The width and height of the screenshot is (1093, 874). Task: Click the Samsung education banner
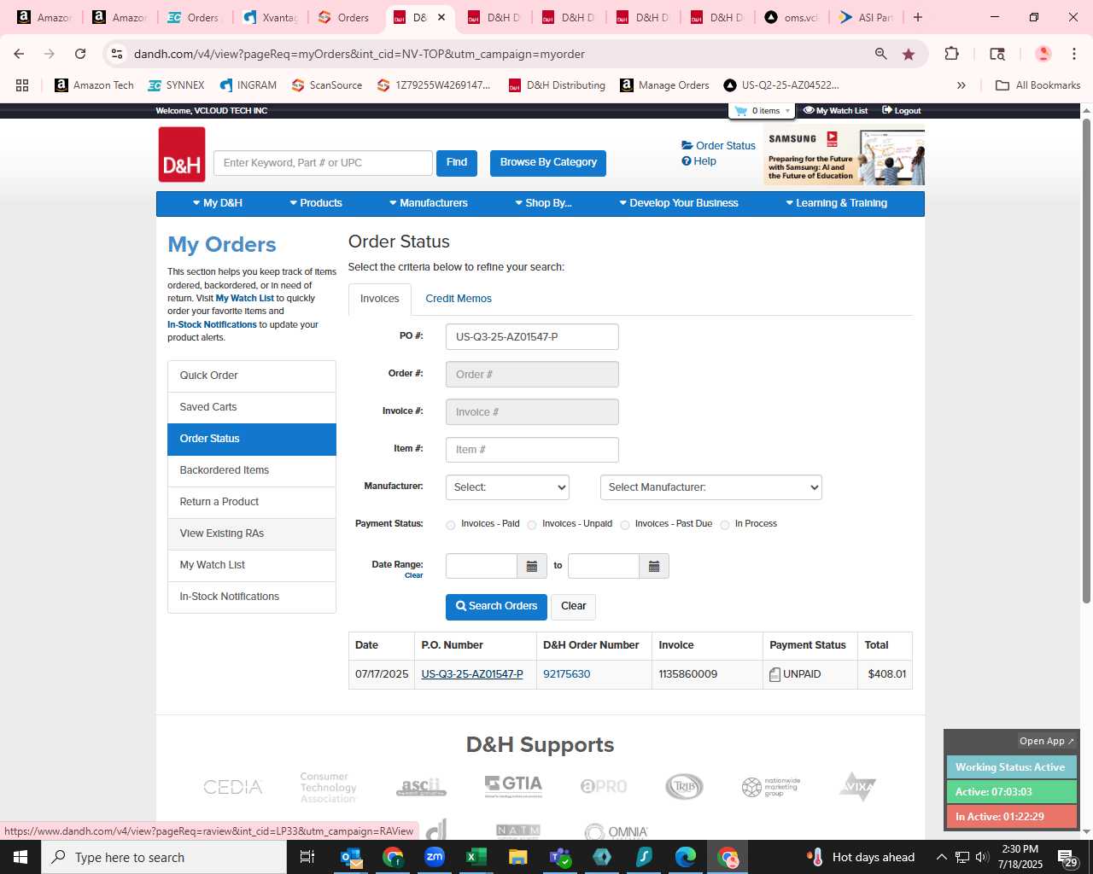[844, 156]
